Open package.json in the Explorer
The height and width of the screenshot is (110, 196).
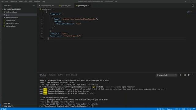(x=10, y=26)
